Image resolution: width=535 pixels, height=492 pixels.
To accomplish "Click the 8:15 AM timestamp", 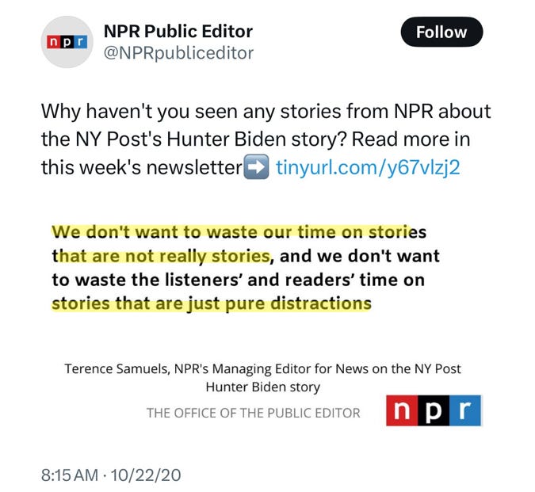I will (x=70, y=475).
